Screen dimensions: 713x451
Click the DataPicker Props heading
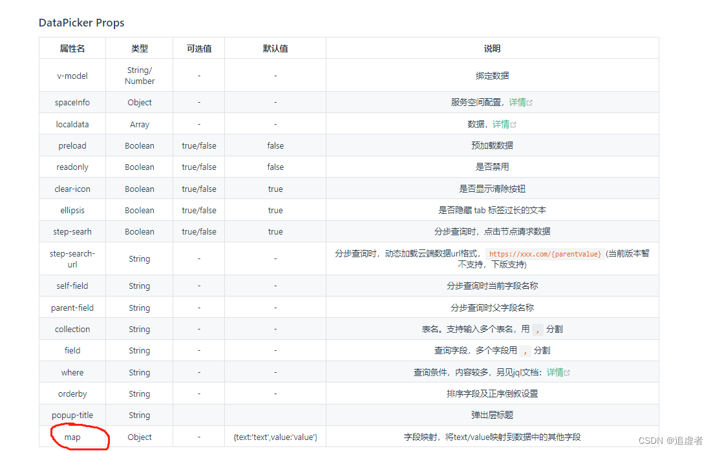point(81,23)
